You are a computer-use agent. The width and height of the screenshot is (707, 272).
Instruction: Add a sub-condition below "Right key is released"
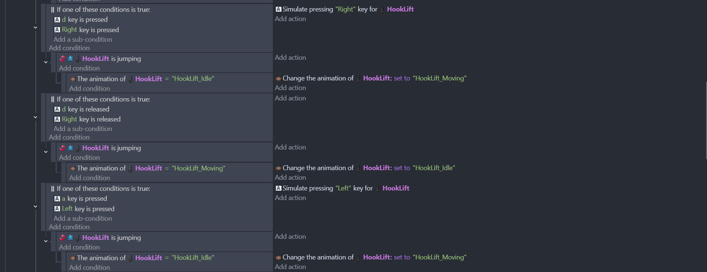point(83,129)
